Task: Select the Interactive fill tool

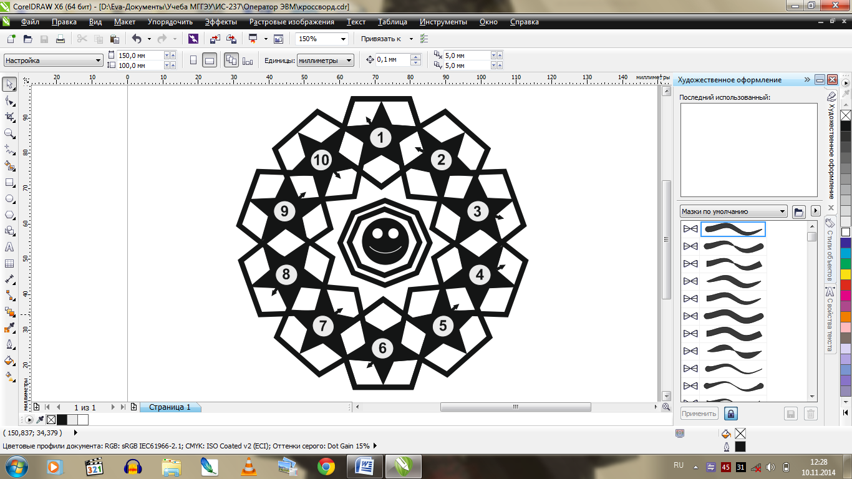Action: coord(9,377)
